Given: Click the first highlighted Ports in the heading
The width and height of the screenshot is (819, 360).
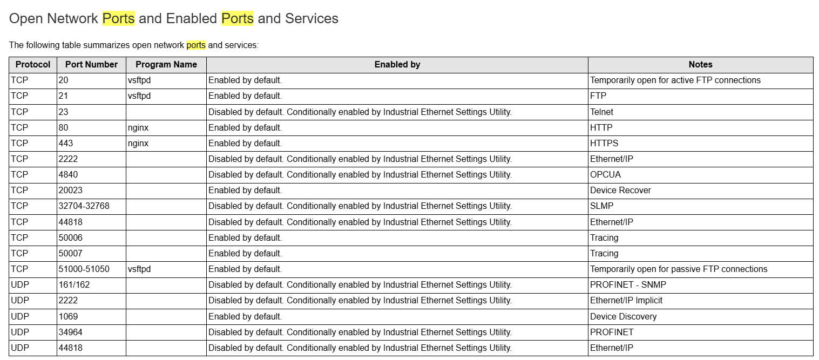Looking at the screenshot, I should click(x=118, y=18).
